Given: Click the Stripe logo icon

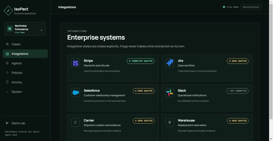Looking at the screenshot, I should (x=76, y=63).
